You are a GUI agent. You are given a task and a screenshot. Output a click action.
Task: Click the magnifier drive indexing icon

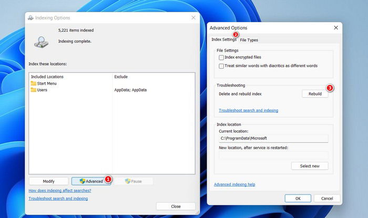42,42
